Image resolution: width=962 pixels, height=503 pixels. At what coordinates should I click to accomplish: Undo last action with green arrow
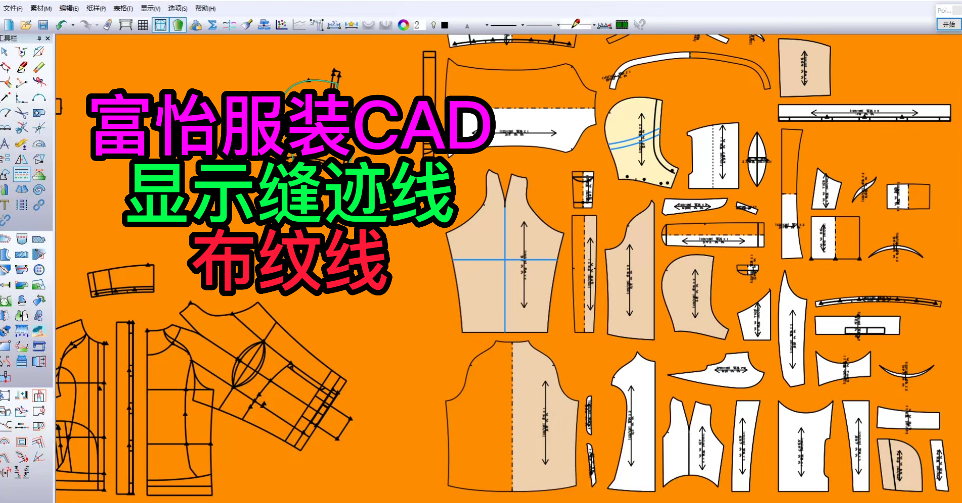coord(61,25)
